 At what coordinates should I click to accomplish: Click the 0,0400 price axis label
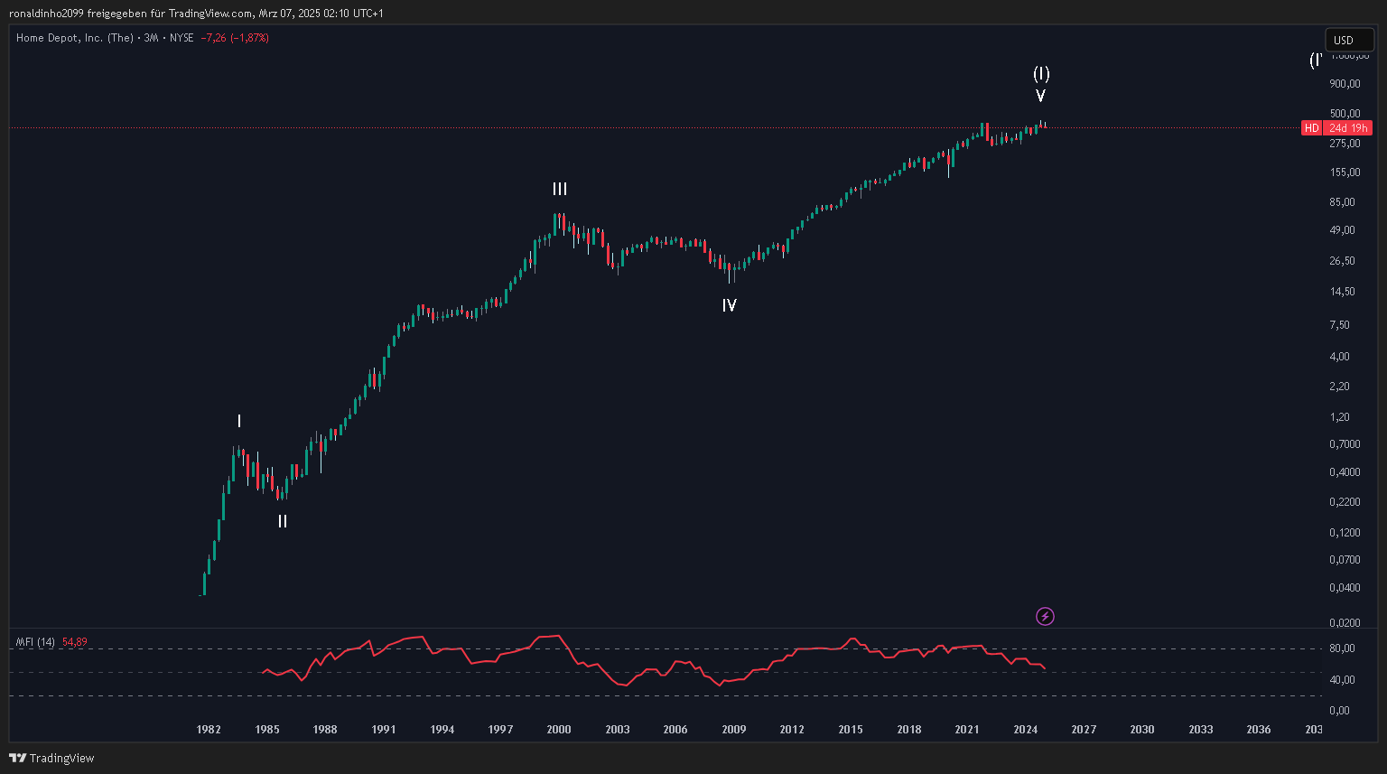pyautogui.click(x=1345, y=588)
